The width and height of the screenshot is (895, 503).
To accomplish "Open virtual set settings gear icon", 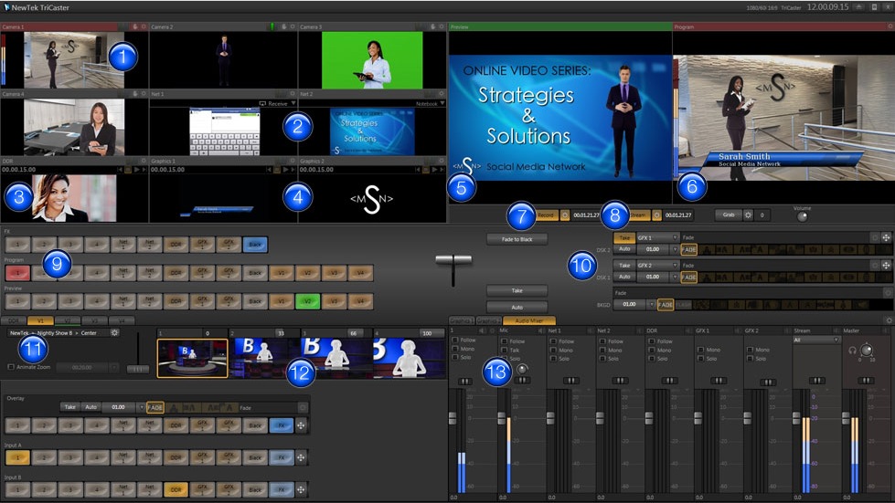I will 114,333.
